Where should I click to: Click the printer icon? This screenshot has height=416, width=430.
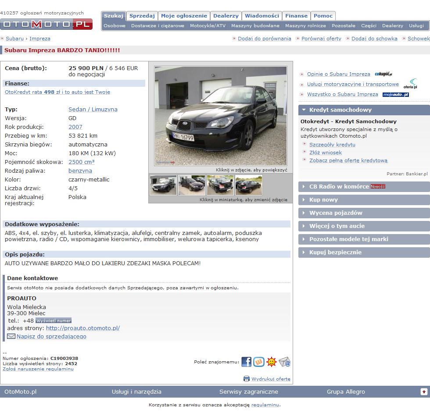coord(247,379)
